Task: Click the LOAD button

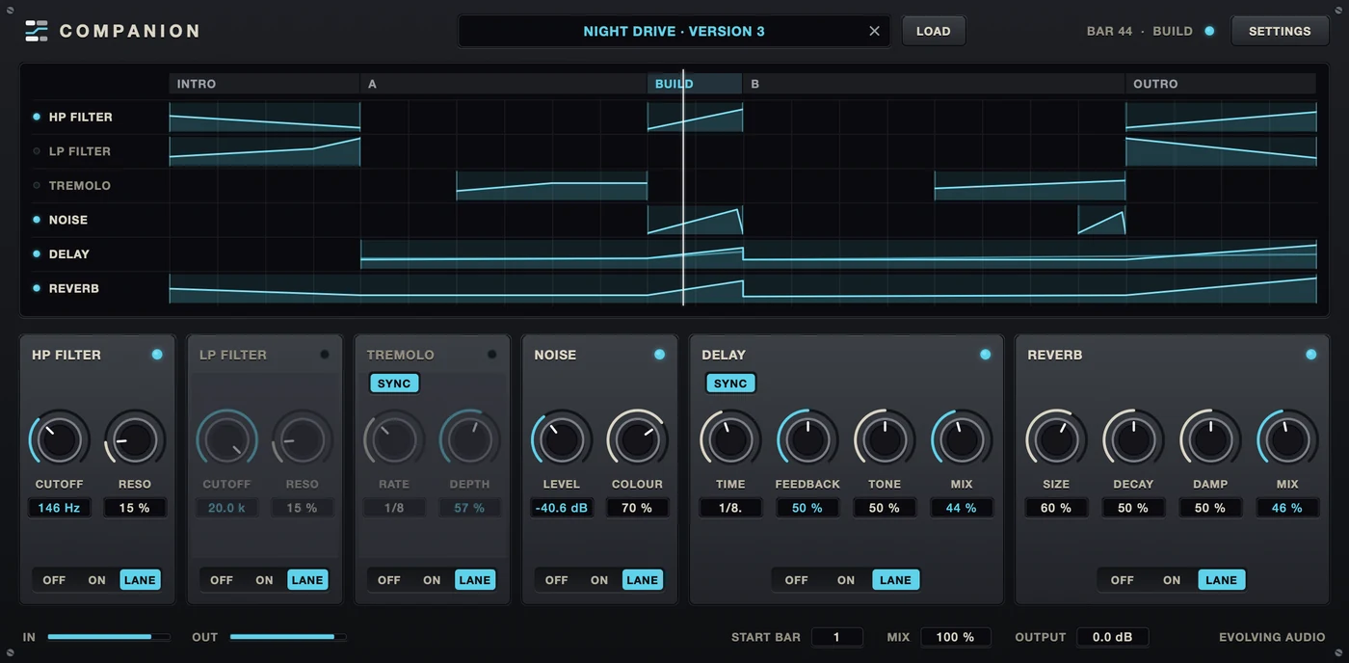Action: click(933, 31)
